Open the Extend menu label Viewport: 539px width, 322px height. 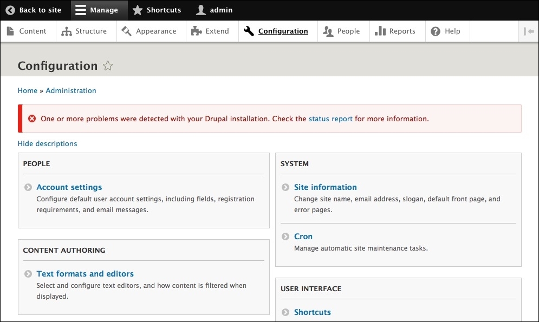[217, 31]
